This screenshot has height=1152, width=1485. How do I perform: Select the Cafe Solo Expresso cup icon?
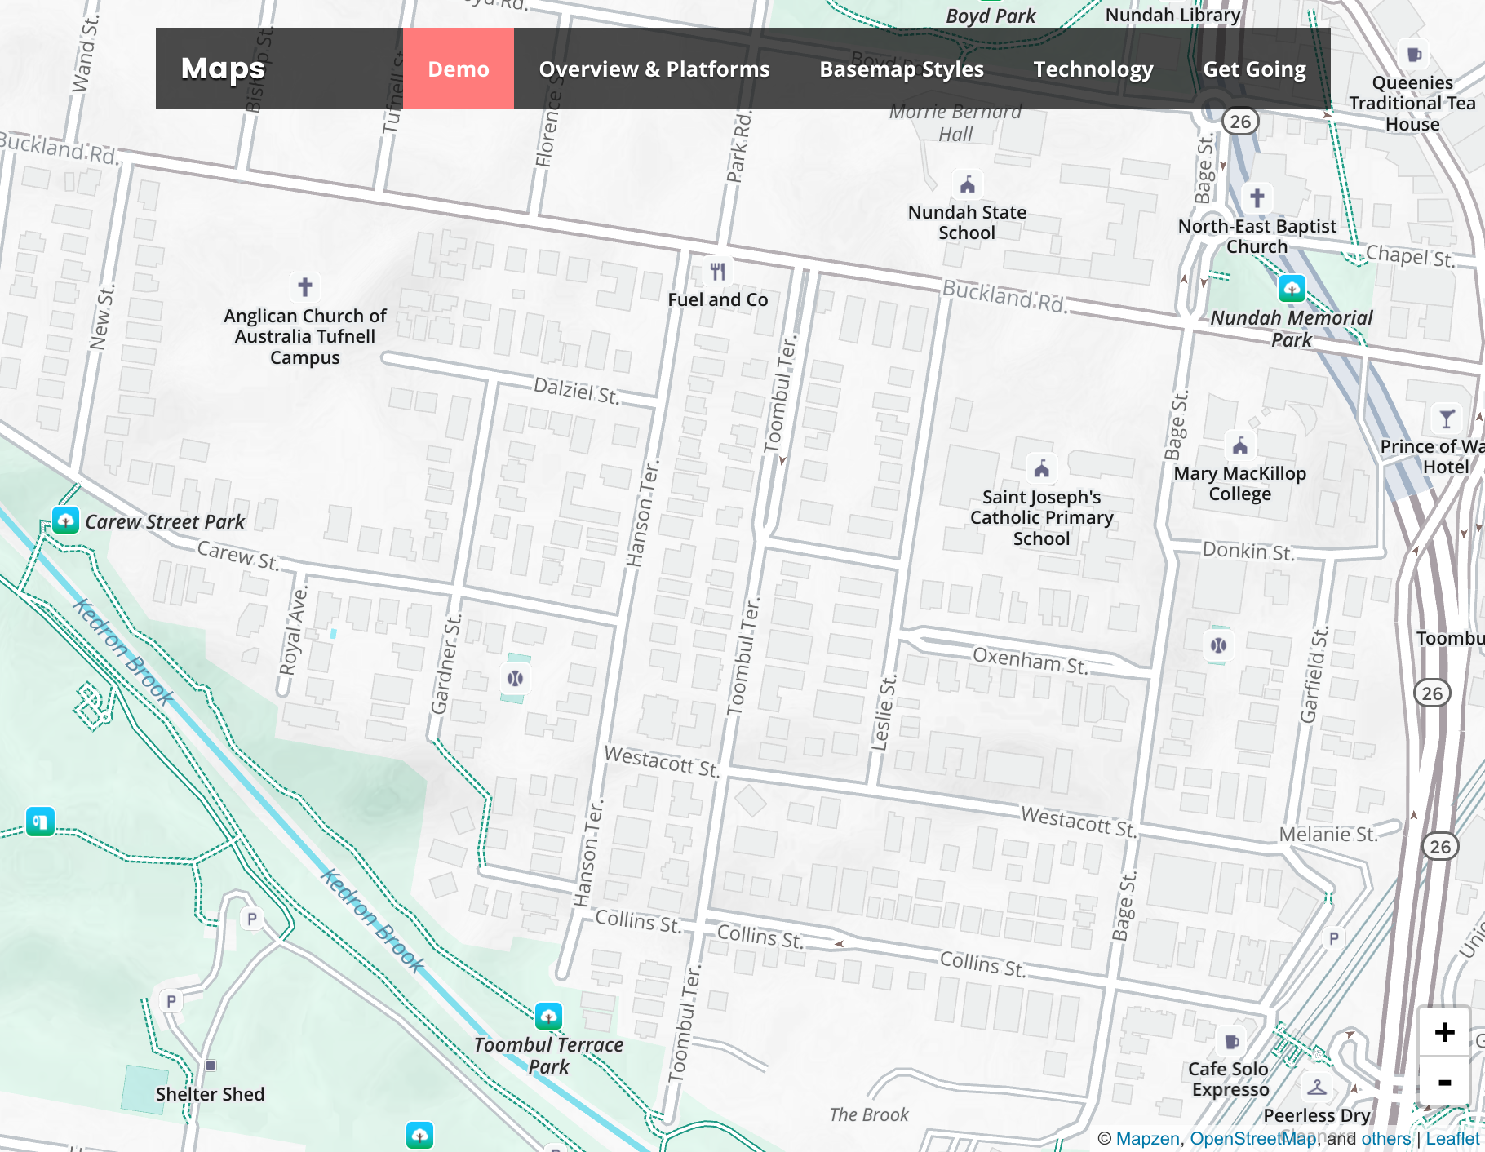(x=1232, y=1041)
